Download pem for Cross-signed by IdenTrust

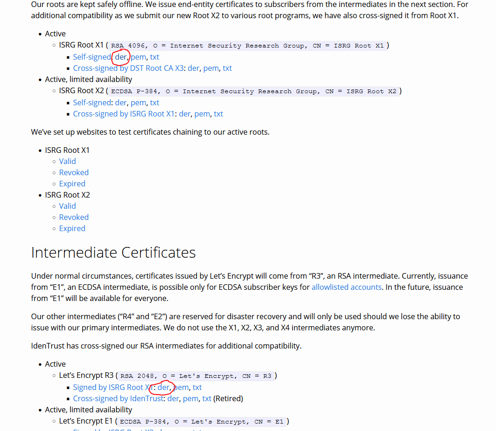(x=191, y=398)
